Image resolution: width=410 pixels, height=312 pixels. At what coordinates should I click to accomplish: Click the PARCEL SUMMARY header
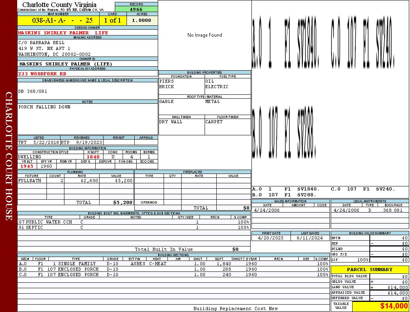pos(370,270)
